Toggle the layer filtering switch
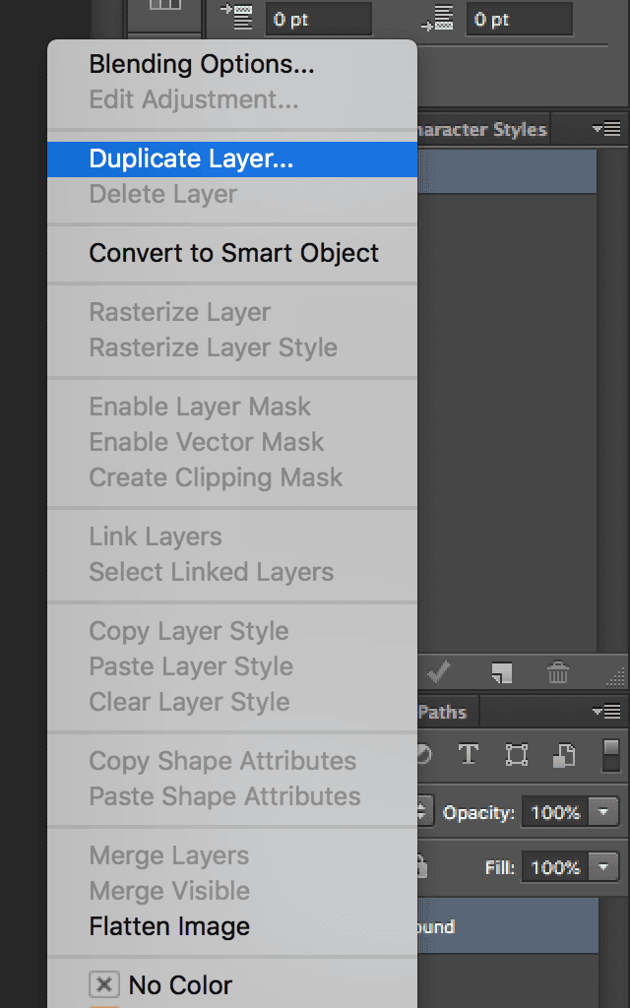The height and width of the screenshot is (1008, 630). [610, 755]
